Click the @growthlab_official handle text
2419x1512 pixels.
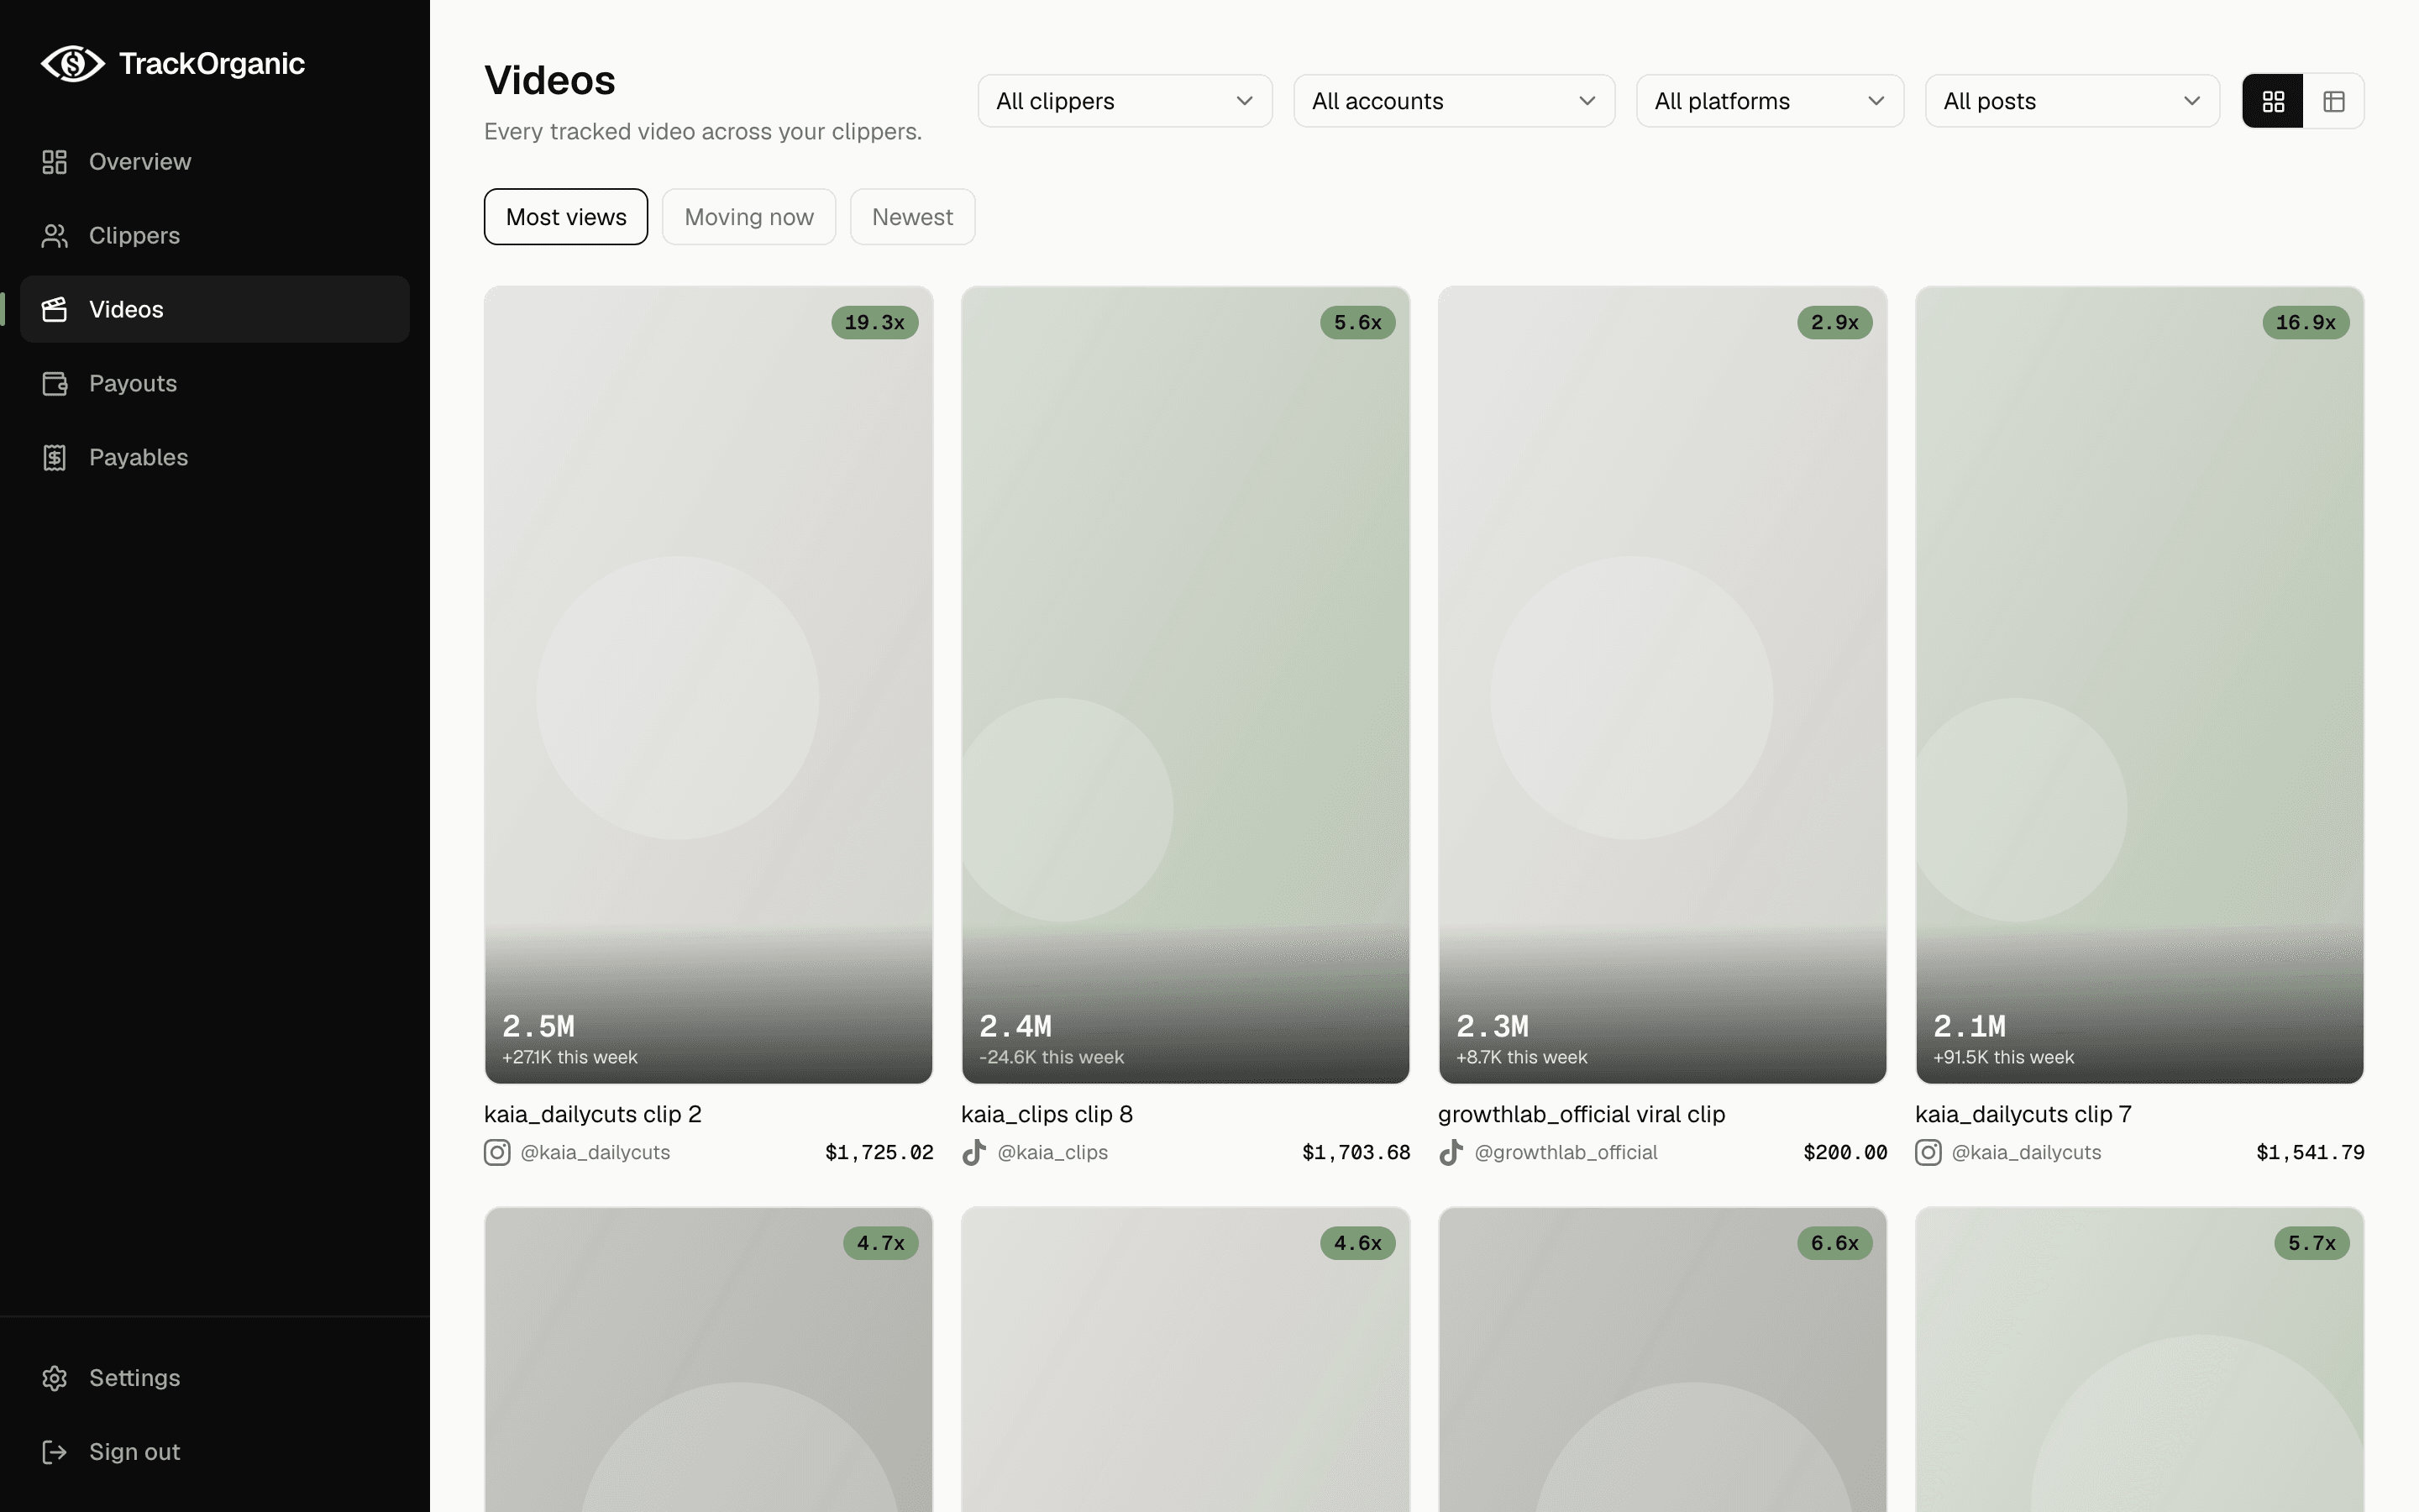pos(1566,1153)
